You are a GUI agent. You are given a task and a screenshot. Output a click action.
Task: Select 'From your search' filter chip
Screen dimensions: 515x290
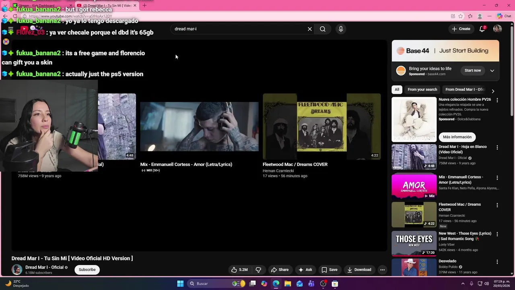pyautogui.click(x=422, y=89)
